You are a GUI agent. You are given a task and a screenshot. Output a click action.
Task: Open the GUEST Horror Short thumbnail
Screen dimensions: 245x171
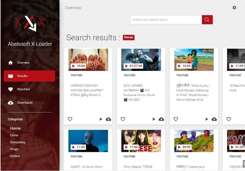[88, 141]
